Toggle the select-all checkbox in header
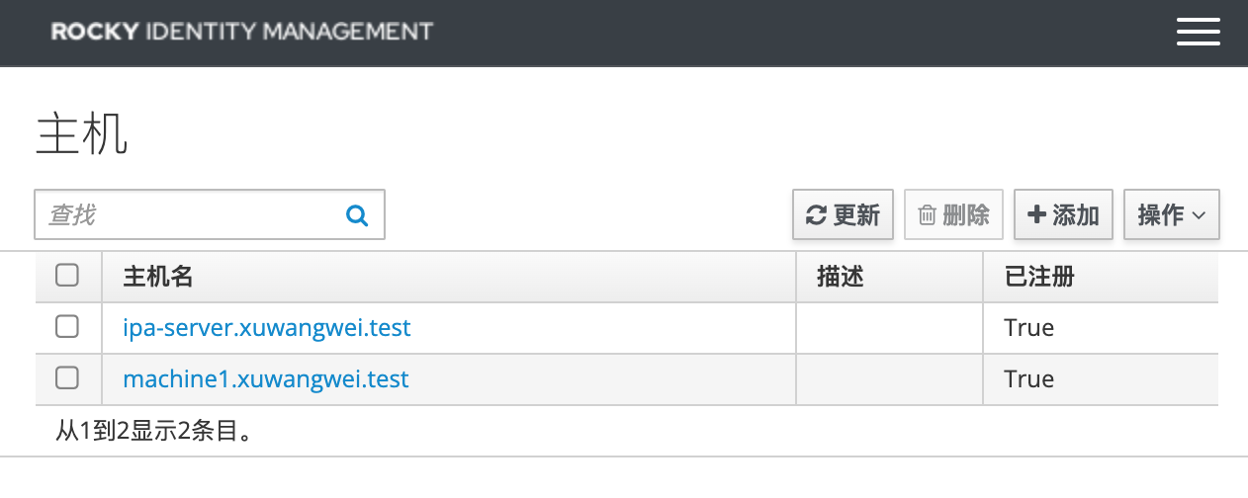Screen dimensions: 1248x498 [67, 276]
